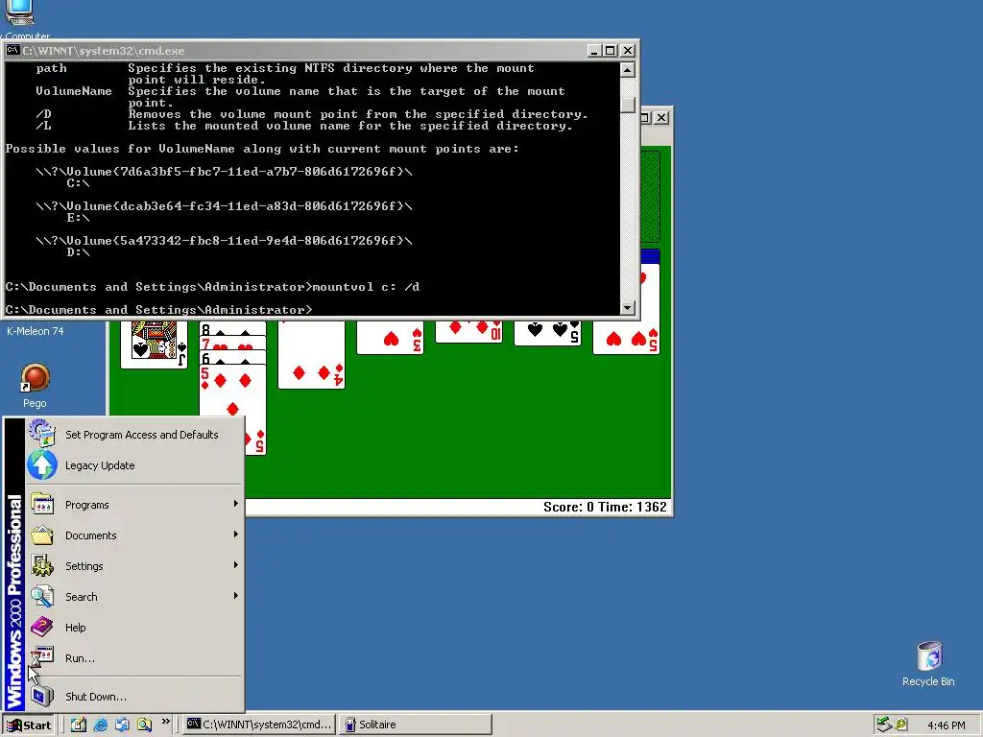Click the Unplug or Eject Hardware tray icon
Screen dimensions: 983x737
(884, 725)
